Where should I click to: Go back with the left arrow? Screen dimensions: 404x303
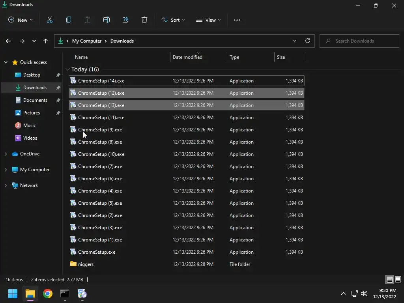click(x=8, y=41)
